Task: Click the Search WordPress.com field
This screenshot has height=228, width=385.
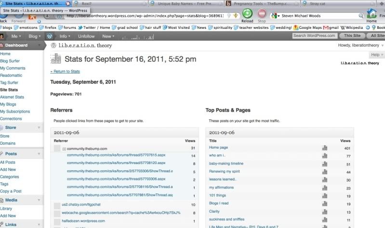Action: coord(315,36)
